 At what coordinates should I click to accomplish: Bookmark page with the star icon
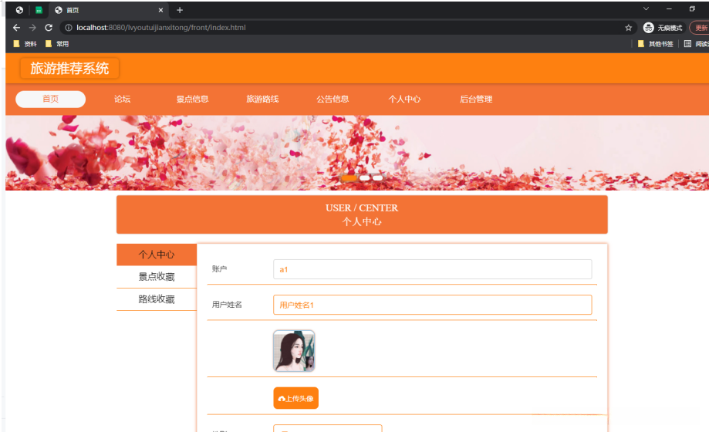tap(629, 28)
